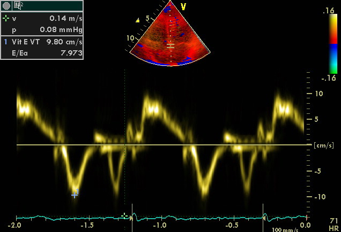341x232 pixels.
Task: Click the -0.5 second time axis mark
Action: pyautogui.click(x=232, y=226)
